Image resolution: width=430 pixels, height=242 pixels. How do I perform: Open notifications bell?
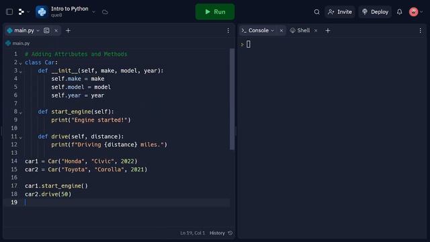[400, 12]
